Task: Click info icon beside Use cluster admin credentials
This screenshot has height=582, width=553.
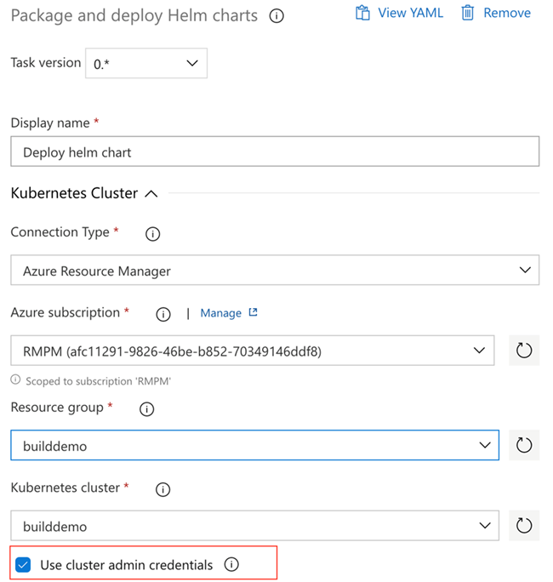Action: click(231, 564)
